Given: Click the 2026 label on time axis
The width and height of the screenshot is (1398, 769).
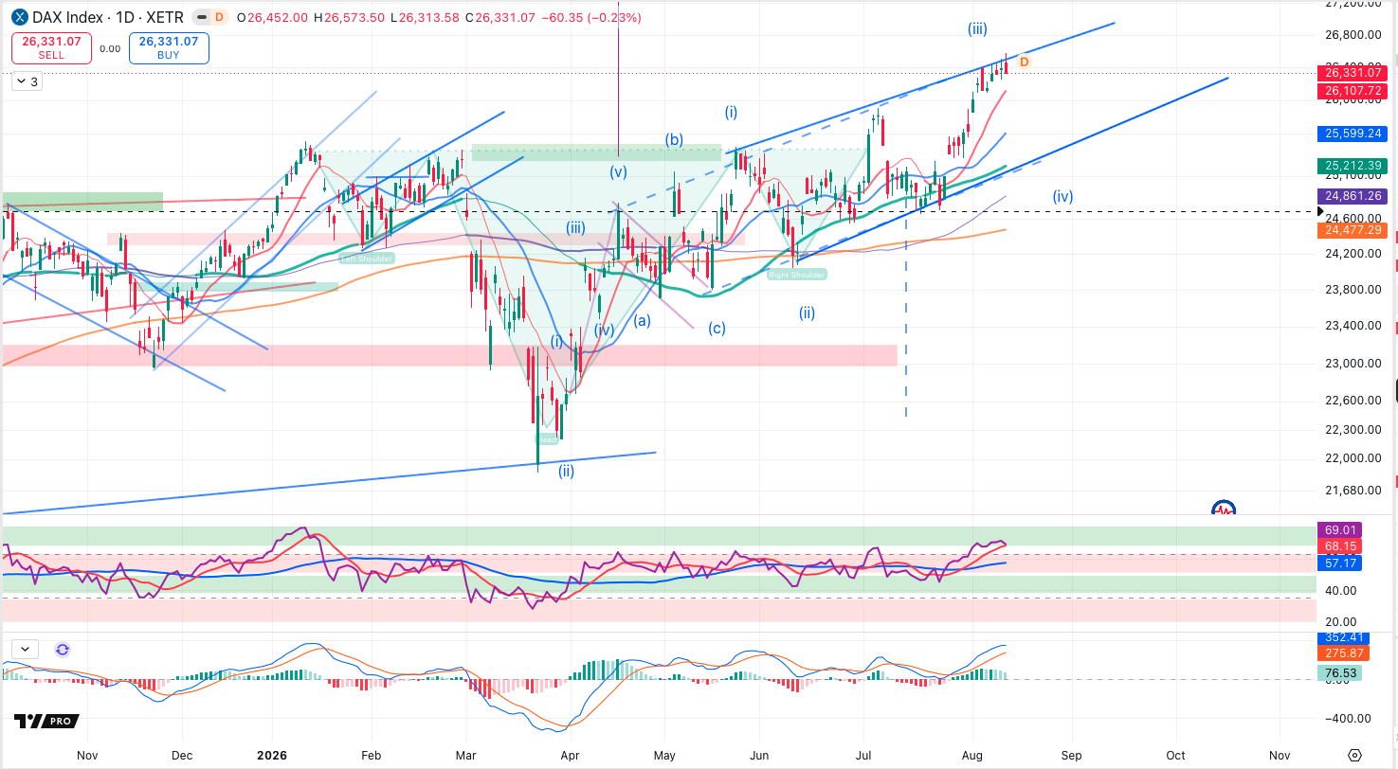Looking at the screenshot, I should [x=271, y=755].
